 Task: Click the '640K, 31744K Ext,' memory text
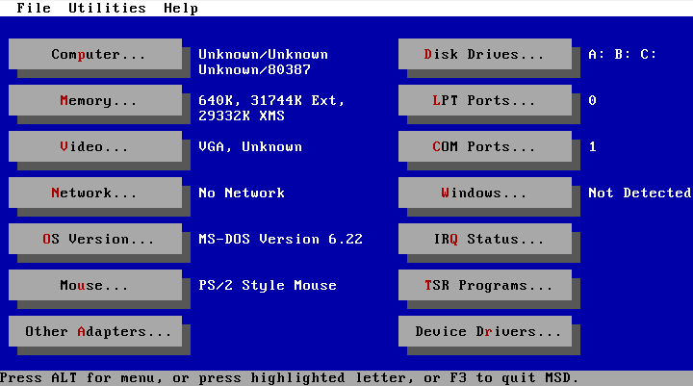click(271, 101)
